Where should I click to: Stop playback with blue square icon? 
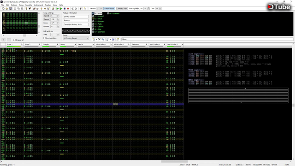65,9
